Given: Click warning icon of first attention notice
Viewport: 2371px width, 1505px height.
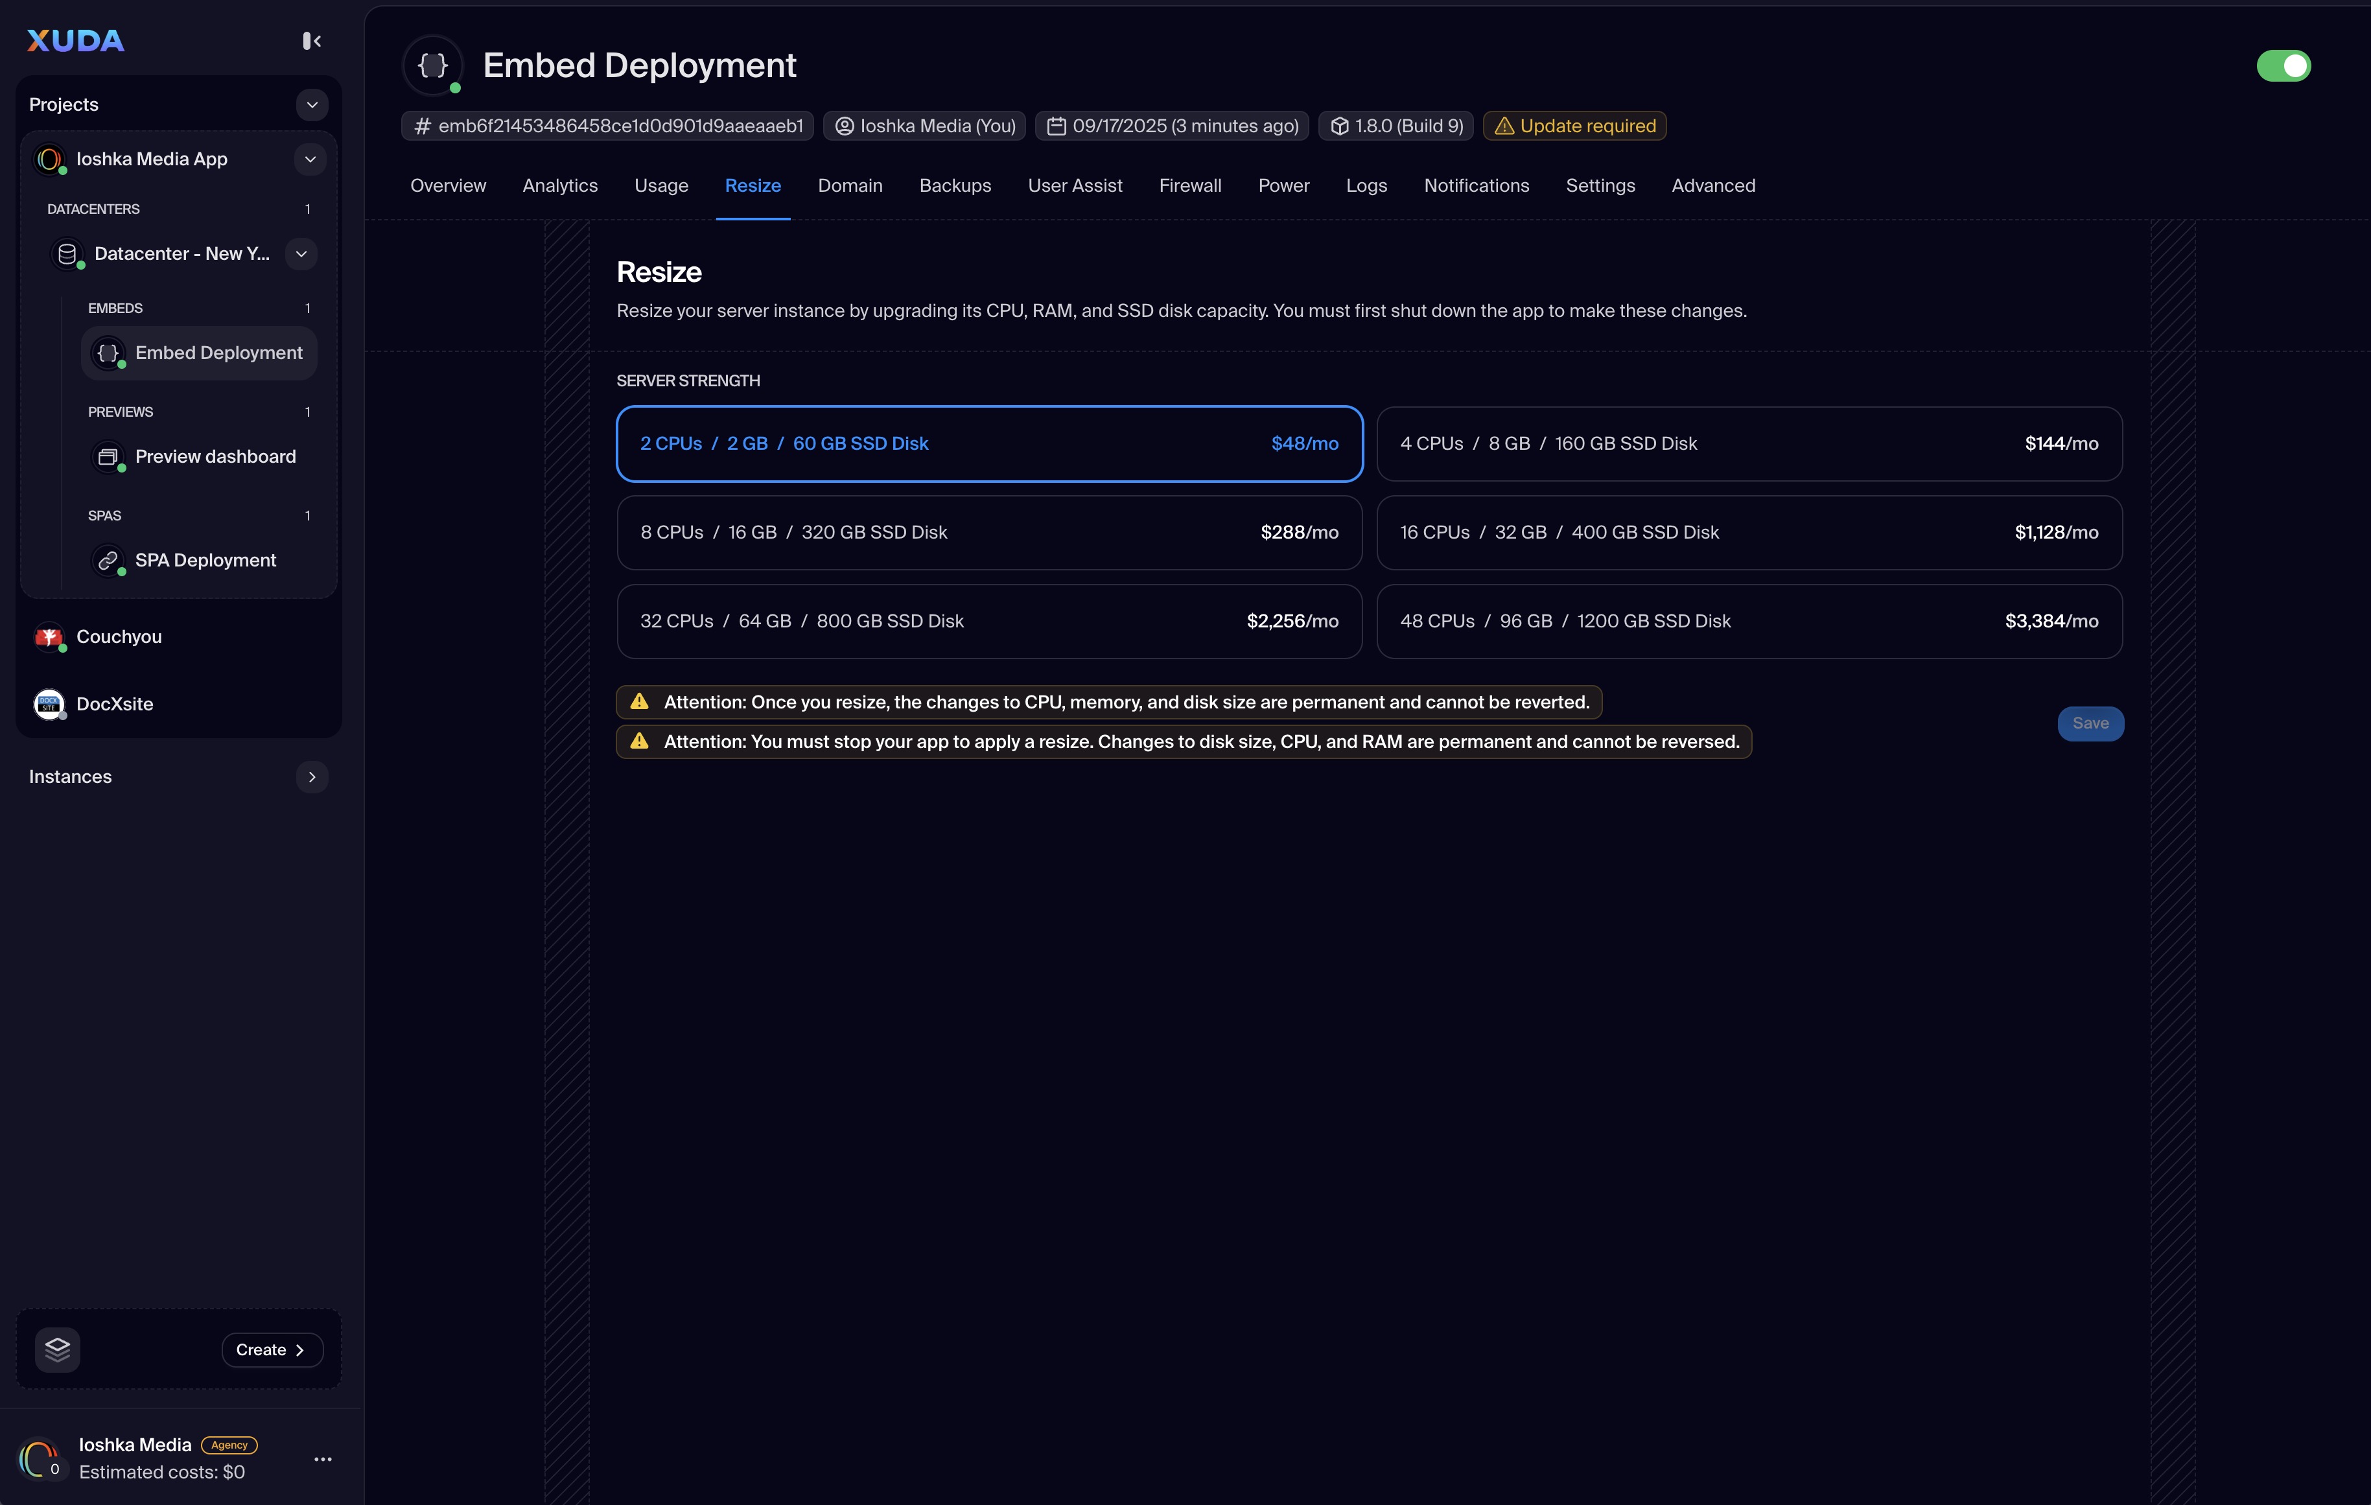Looking at the screenshot, I should 639,702.
